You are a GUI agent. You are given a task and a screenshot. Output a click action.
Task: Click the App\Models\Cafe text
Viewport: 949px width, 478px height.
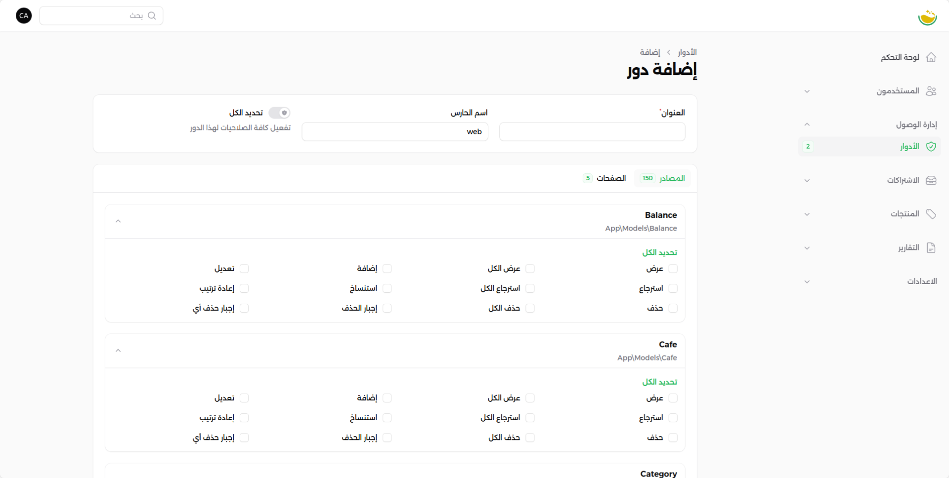tap(647, 358)
